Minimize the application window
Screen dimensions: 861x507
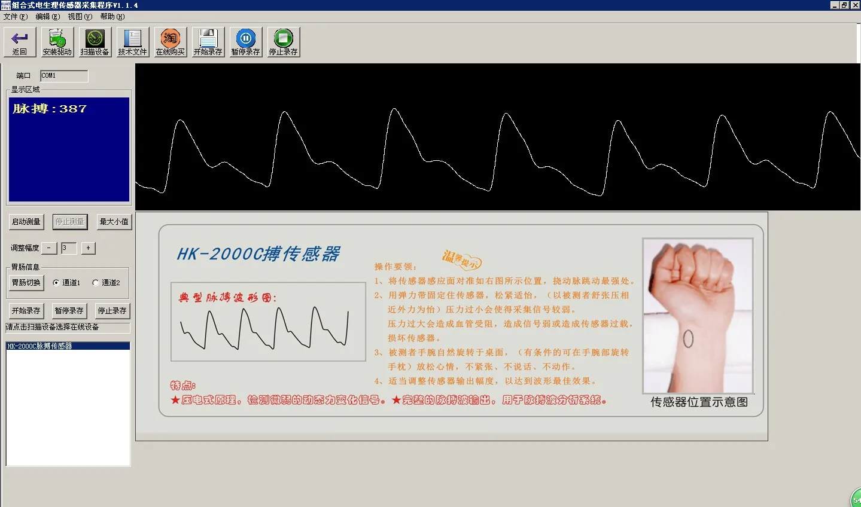point(835,5)
